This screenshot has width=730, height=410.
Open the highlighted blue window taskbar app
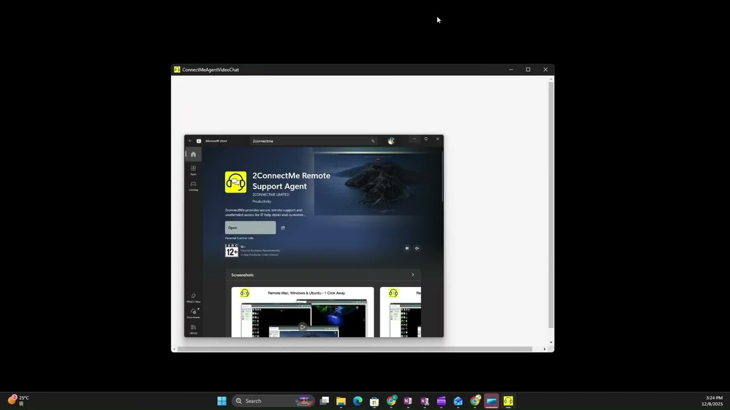click(x=492, y=401)
